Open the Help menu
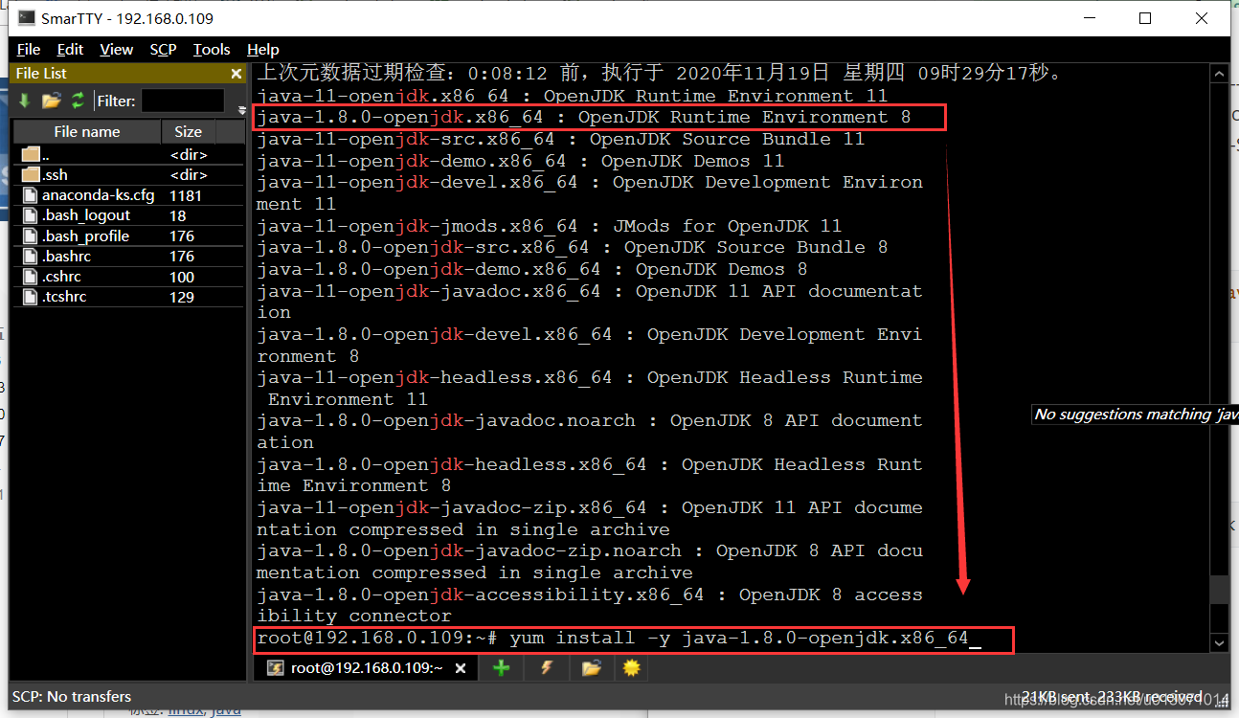The image size is (1239, 718). point(262,50)
